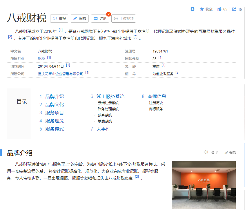Image resolution: width=245 pixels, height=210 pixels.
Task: Click the 国际分类 field label
Action: pyautogui.click(x=132, y=59)
